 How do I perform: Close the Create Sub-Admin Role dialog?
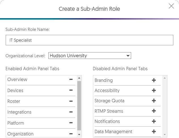click(x=171, y=6)
